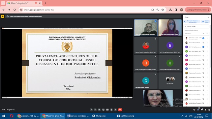Click the meet.google.com address bar
This screenshot has height=119, width=212.
click(86, 10)
